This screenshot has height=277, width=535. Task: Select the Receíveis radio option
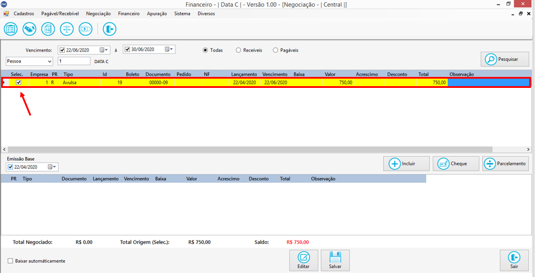click(239, 50)
